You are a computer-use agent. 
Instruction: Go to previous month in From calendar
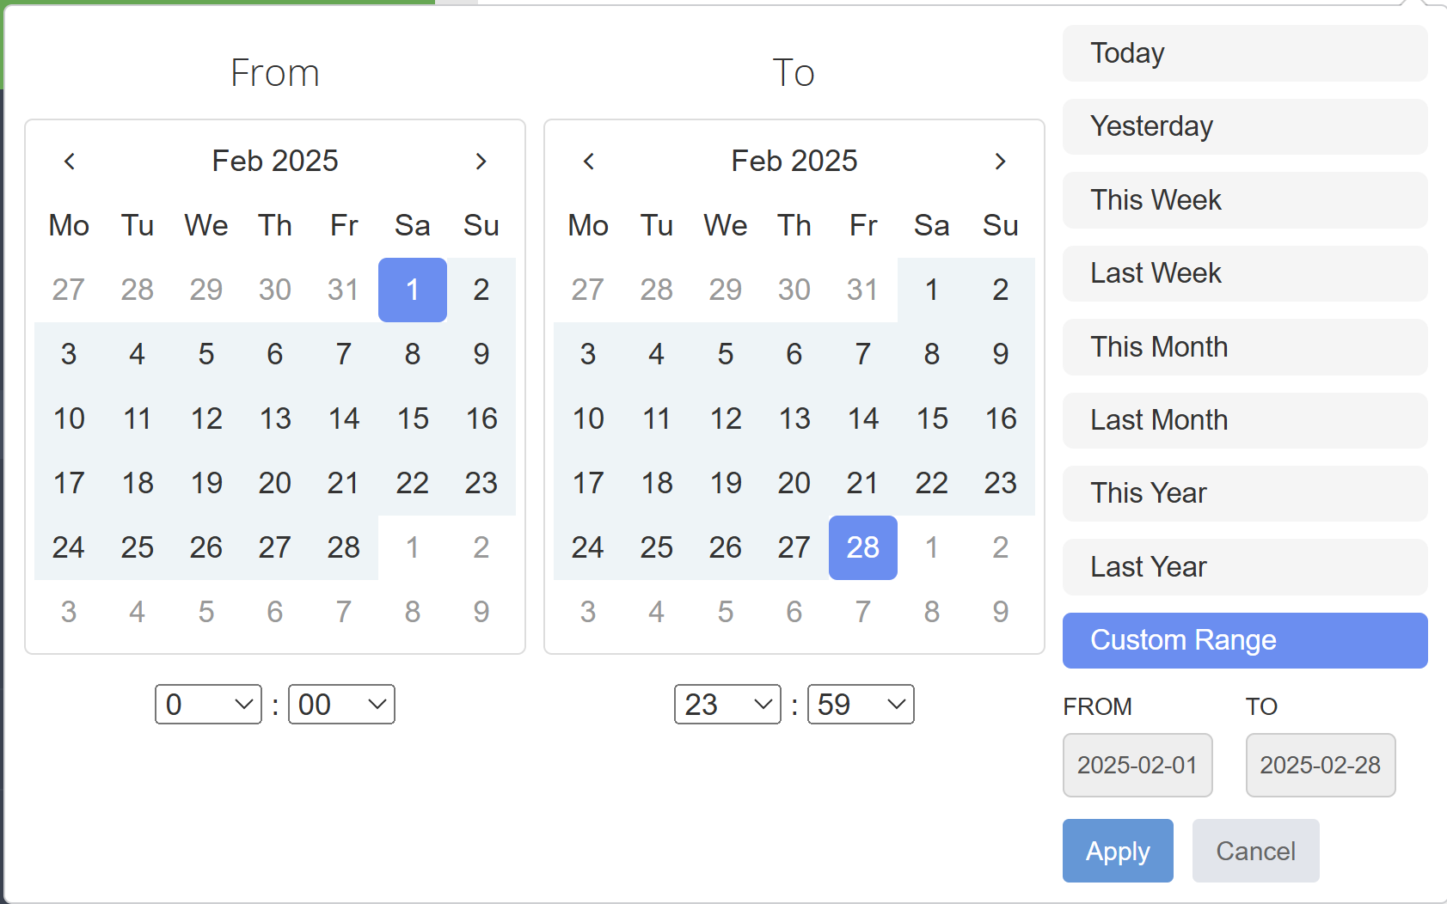coord(70,161)
